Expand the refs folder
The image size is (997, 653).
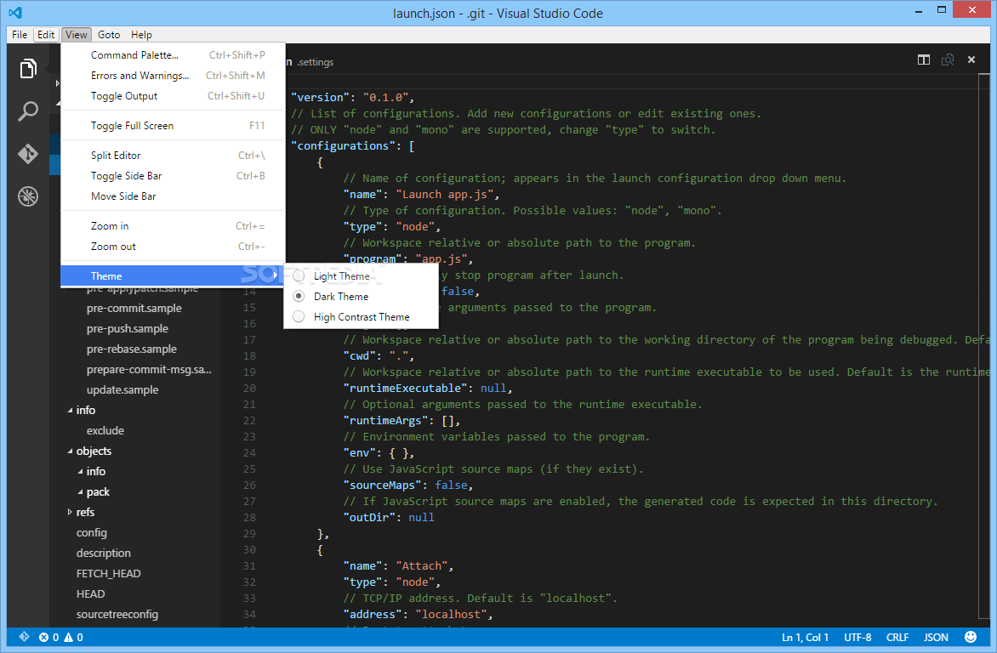pyautogui.click(x=70, y=512)
